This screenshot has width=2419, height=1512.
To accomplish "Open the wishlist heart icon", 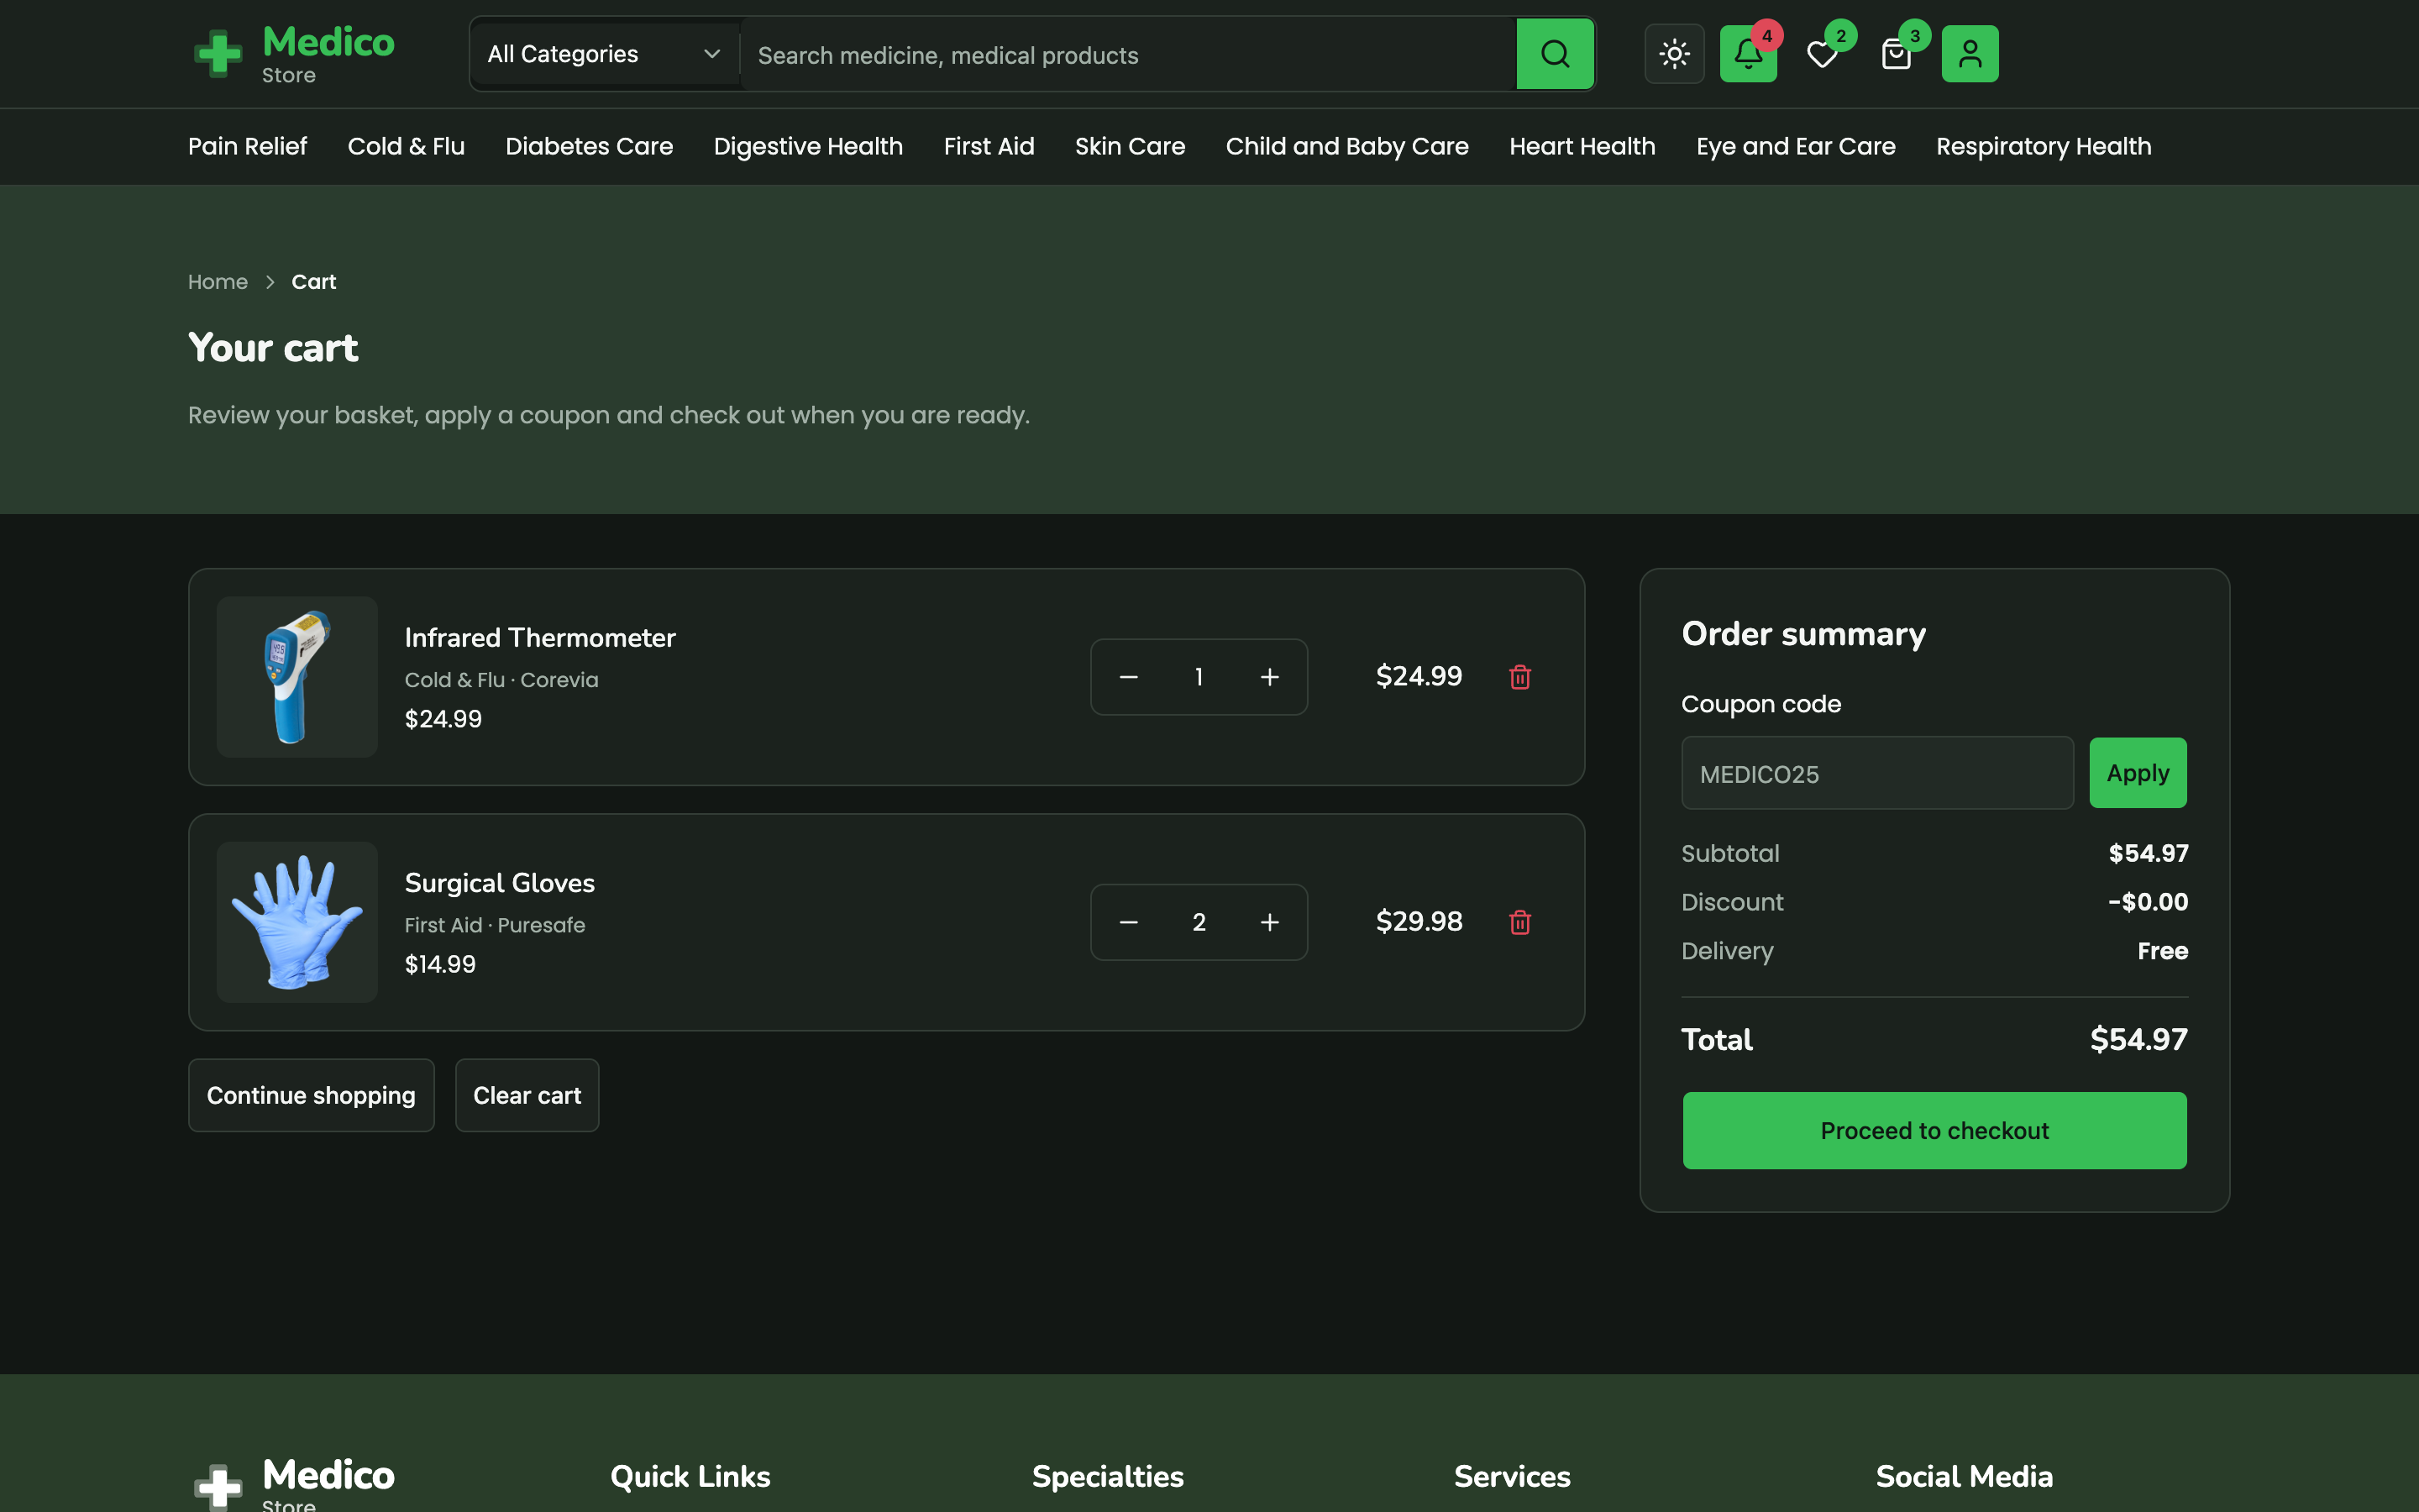I will [1823, 54].
